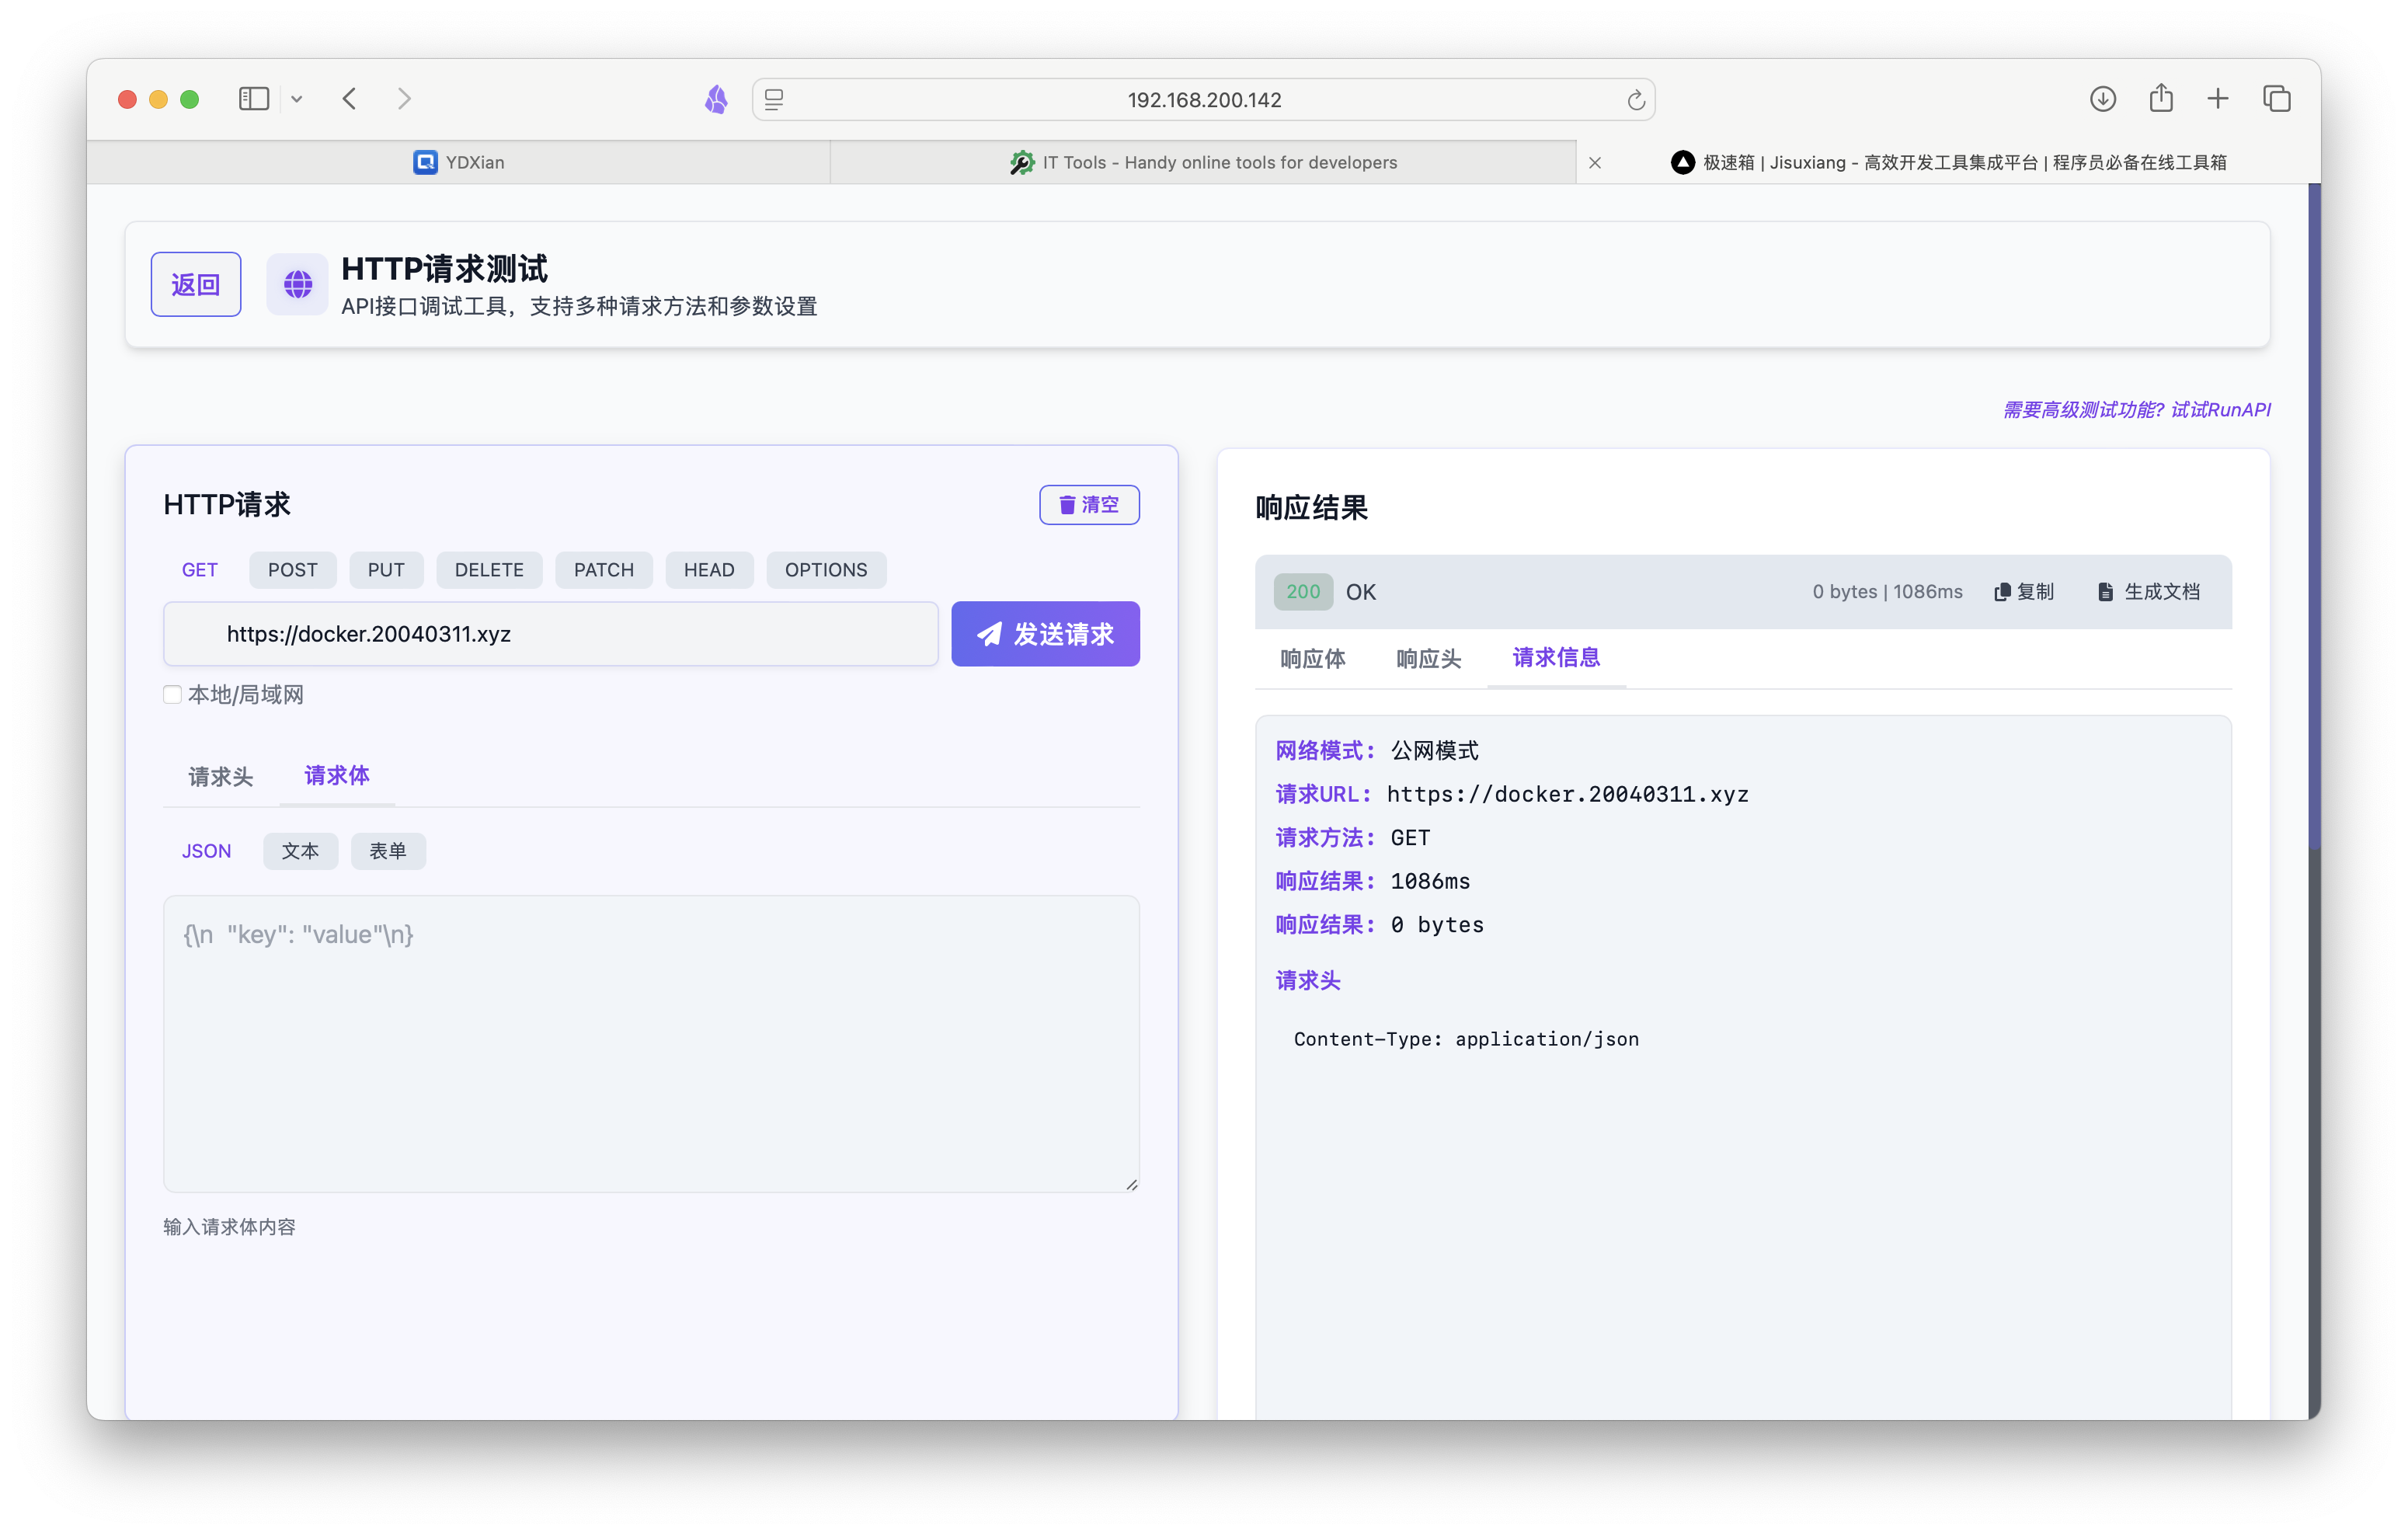Image resolution: width=2408 pixels, height=1535 pixels.
Task: Choose the 文本 body type
Action: [x=300, y=851]
